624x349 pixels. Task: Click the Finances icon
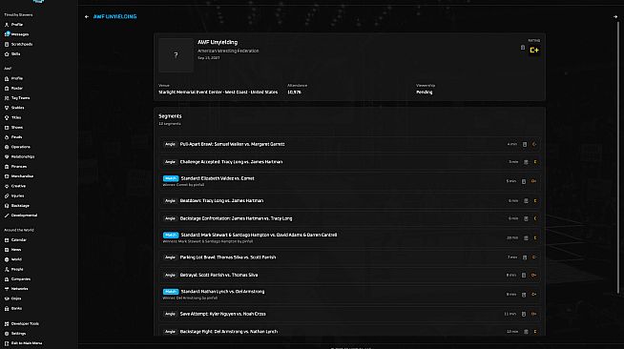pos(7,167)
